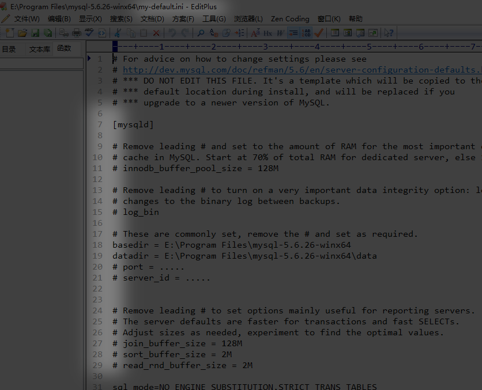The height and width of the screenshot is (390, 482).
Task: Open the Replace tool
Action: pyautogui.click(x=214, y=33)
